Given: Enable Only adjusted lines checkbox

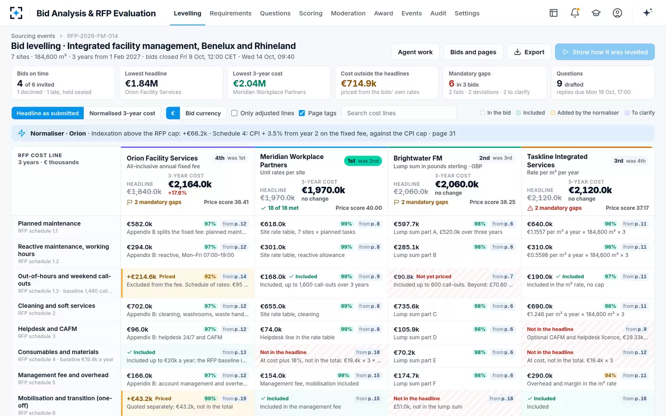Looking at the screenshot, I should pos(234,113).
